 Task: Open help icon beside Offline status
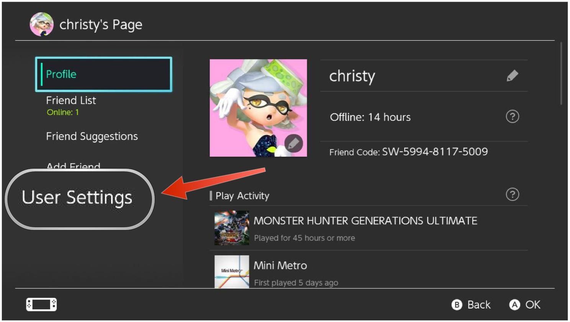(x=512, y=117)
